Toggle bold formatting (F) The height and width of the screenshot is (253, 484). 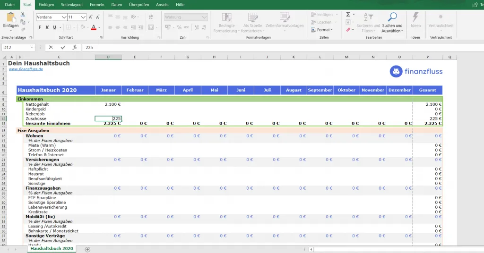pyautogui.click(x=40, y=27)
